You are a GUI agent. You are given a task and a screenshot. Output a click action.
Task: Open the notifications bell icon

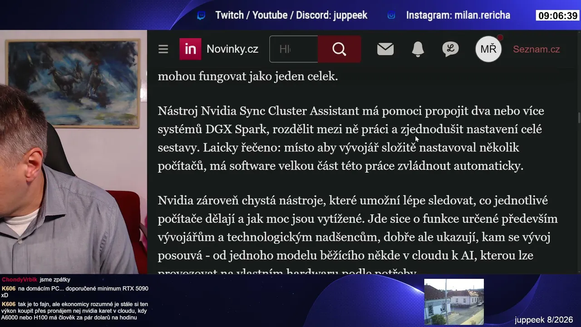(x=418, y=49)
